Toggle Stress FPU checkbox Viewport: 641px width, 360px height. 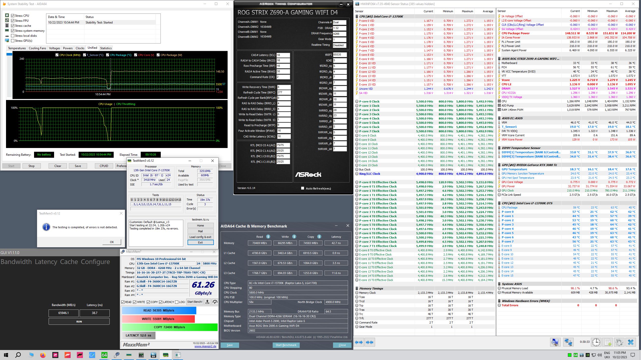13,20
